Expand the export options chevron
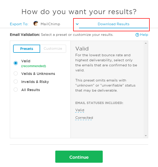158x167 pixels. point(77,24)
